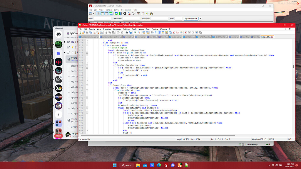
Task: Open FileZilla remote file search binoculars
Action: click(151, 13)
